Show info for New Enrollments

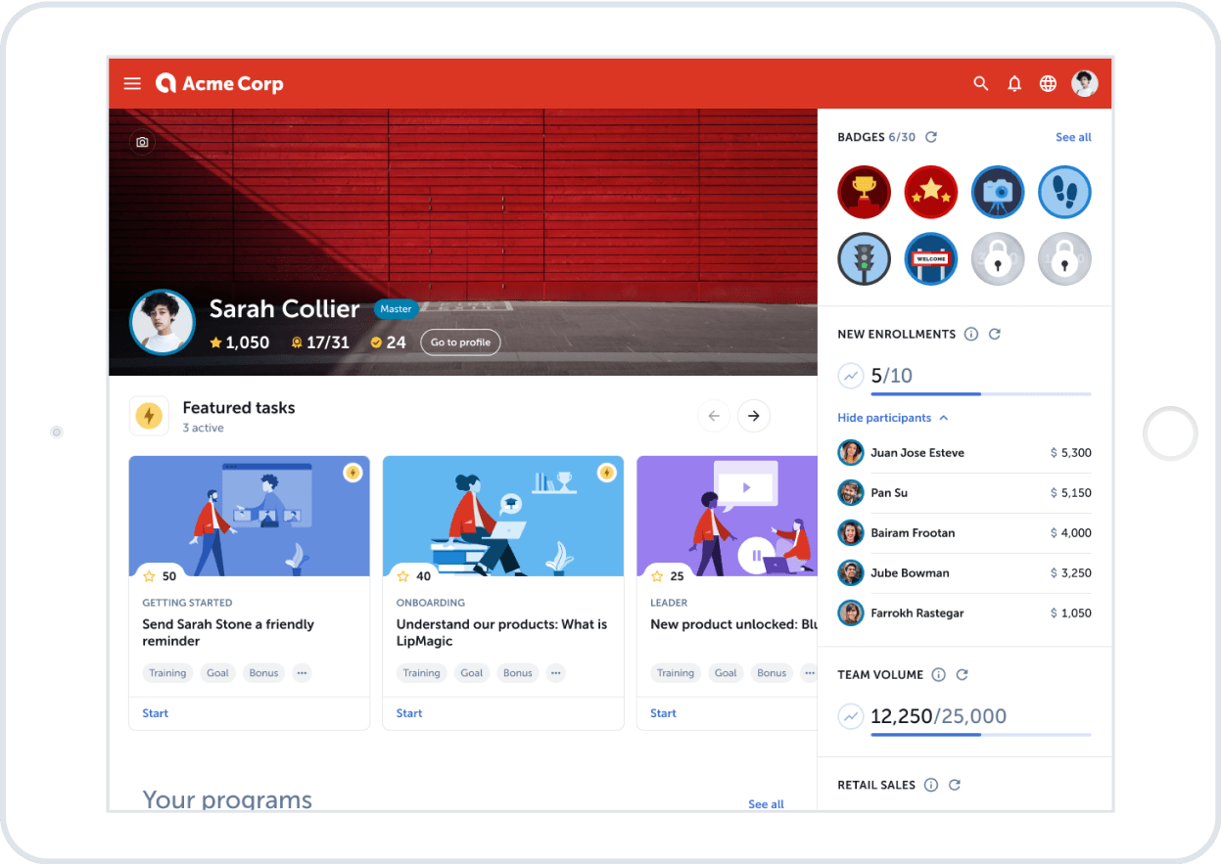point(971,334)
